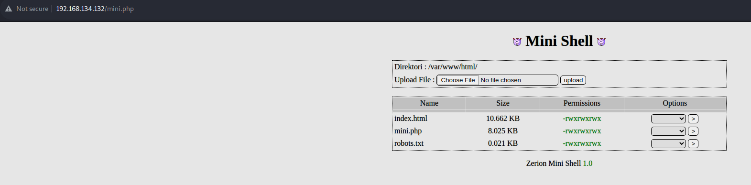Open the index.html file link
Image resolution: width=751 pixels, height=185 pixels.
pos(411,119)
